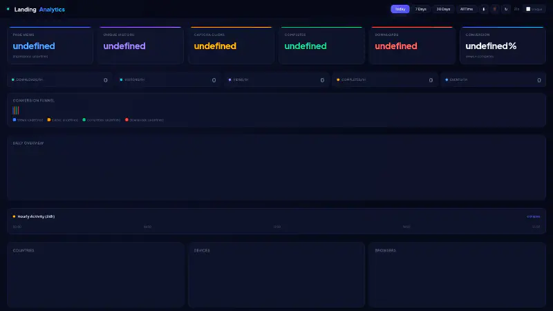Screen dimensions: 553x311
Task: Click the Visitors/1h rate tile
Action: (168, 80)
